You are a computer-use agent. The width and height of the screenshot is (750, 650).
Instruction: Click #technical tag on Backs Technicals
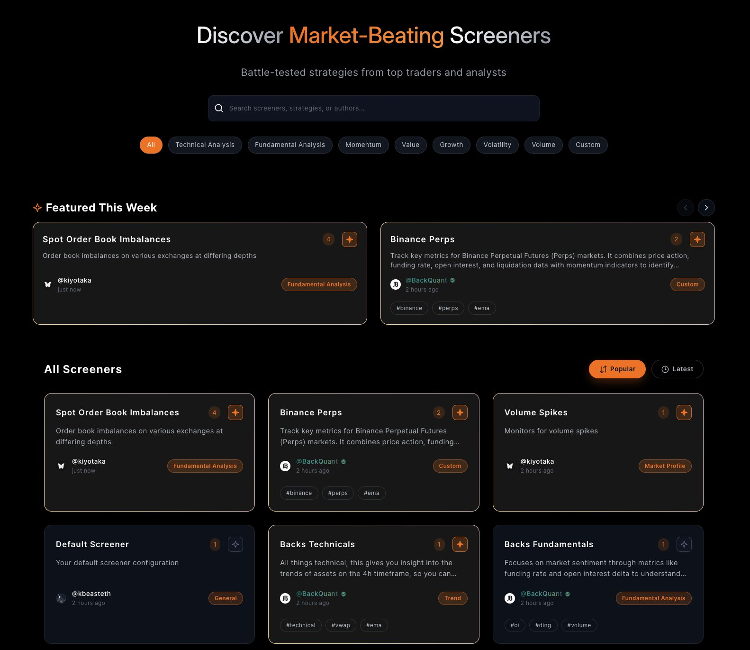(x=301, y=625)
